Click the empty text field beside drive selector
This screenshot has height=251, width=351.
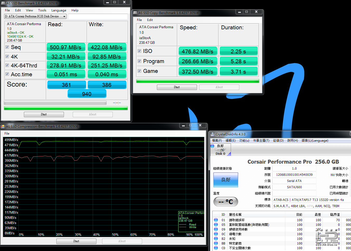click(x=98, y=16)
